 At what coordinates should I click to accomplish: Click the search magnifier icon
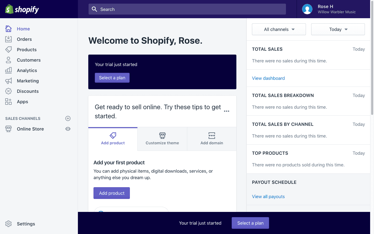point(94,9)
